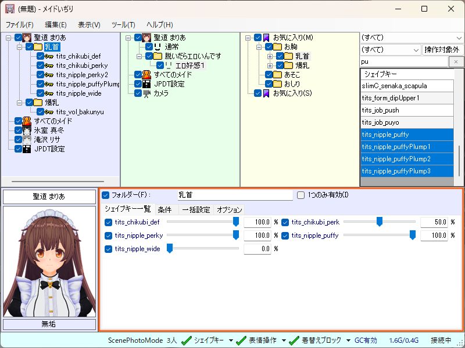Screen dimensions: 465x348
Task: Click the key icon beside tits_nipple_wide
Action: 49,93
